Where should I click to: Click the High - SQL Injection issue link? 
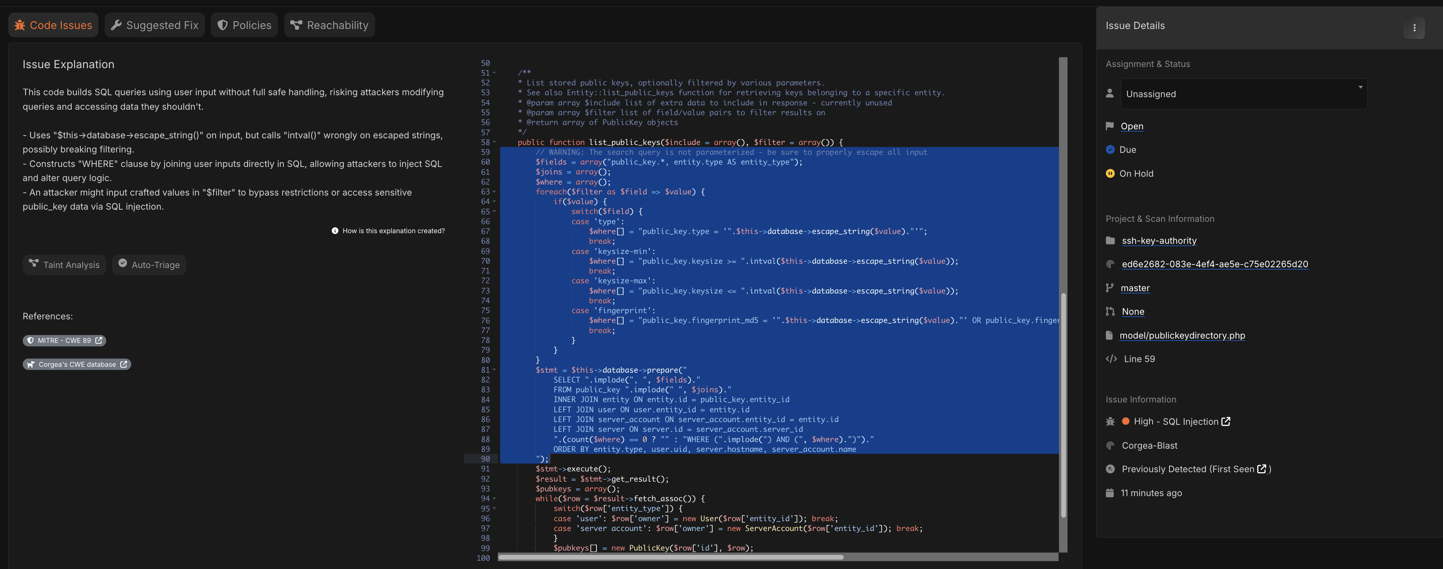[x=1176, y=422]
